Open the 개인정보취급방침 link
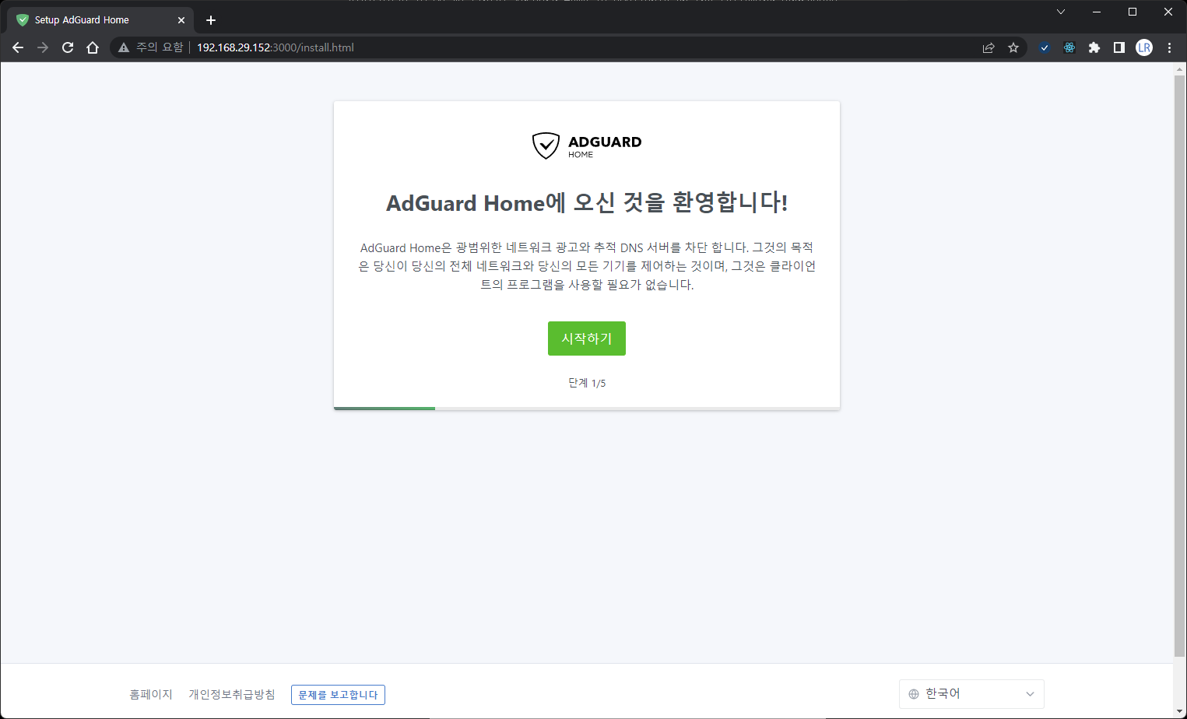The height and width of the screenshot is (719, 1187). (232, 694)
